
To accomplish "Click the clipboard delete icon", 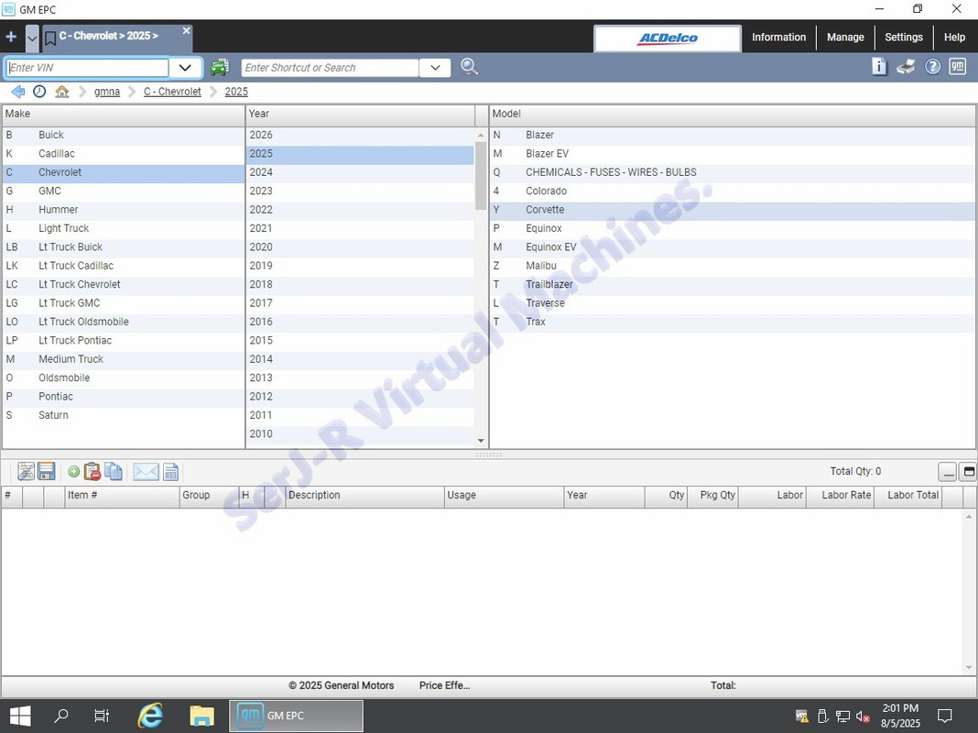I will [92, 472].
